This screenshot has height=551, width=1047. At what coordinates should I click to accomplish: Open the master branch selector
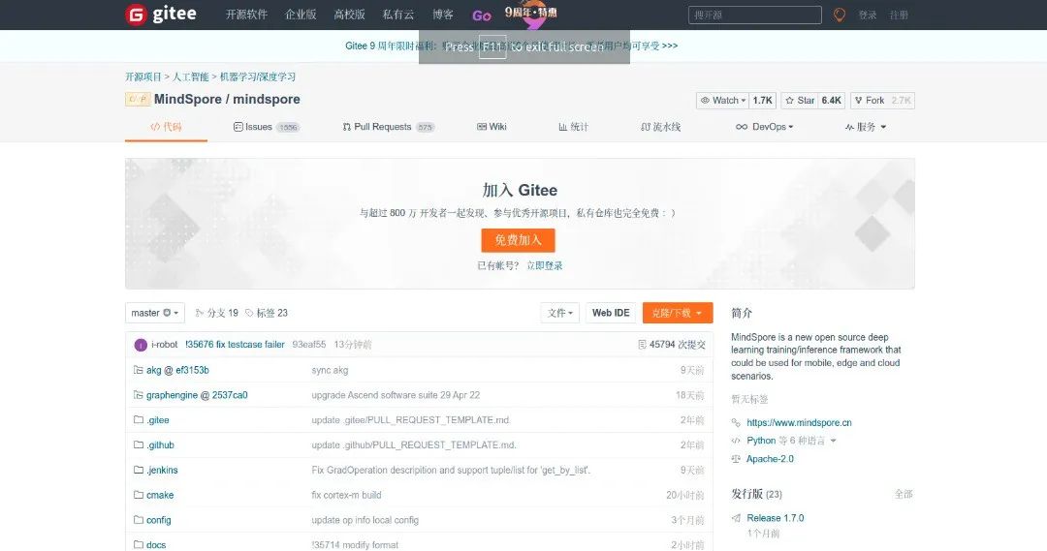(x=154, y=313)
